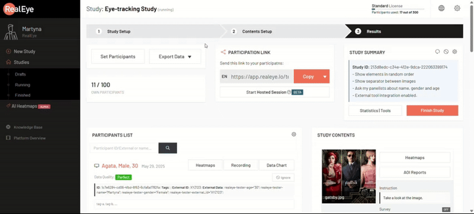Viewport: 474px width, 214px height.
Task: Click the help icon next to Start Hosted Session
Action: [x=289, y=92]
